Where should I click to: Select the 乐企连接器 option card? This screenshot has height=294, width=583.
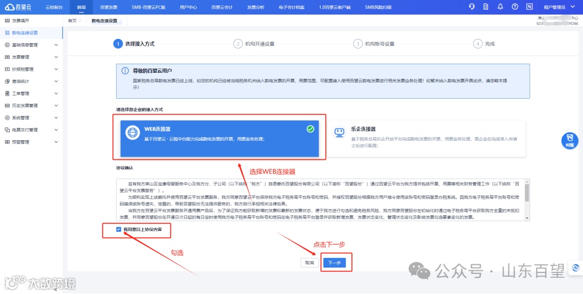click(x=427, y=138)
